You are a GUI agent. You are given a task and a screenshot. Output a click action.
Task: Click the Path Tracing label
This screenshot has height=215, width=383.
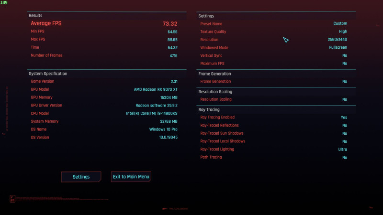[x=211, y=157]
